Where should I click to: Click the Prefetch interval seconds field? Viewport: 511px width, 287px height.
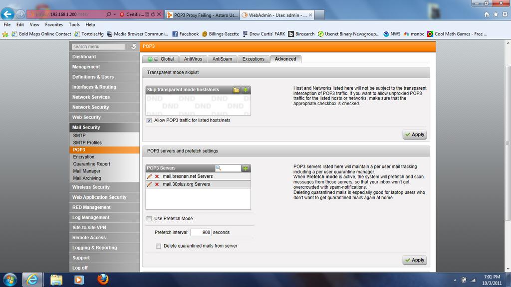pyautogui.click(x=200, y=233)
